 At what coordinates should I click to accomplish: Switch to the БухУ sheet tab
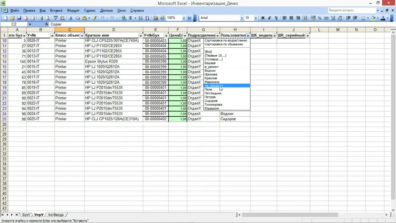[26, 215]
